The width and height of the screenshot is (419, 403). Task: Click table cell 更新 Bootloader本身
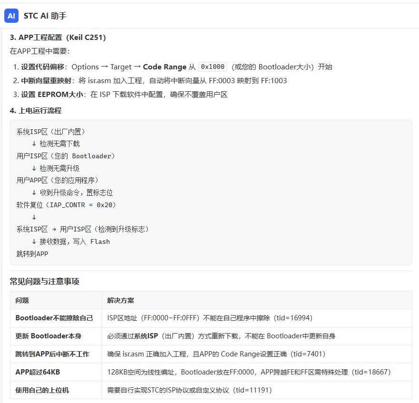pyautogui.click(x=56, y=336)
